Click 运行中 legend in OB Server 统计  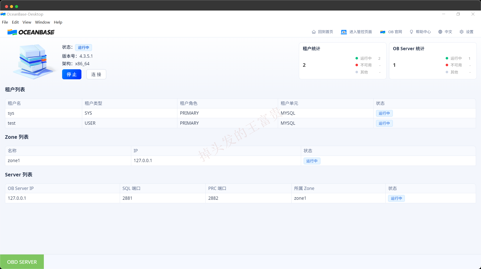click(456, 58)
